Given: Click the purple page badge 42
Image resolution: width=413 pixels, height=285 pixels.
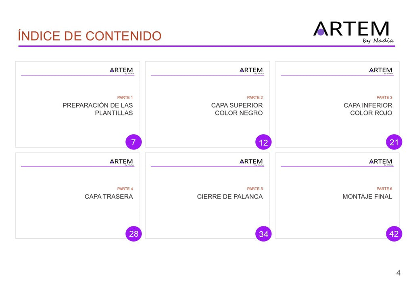Looking at the screenshot, I should 394,234.
